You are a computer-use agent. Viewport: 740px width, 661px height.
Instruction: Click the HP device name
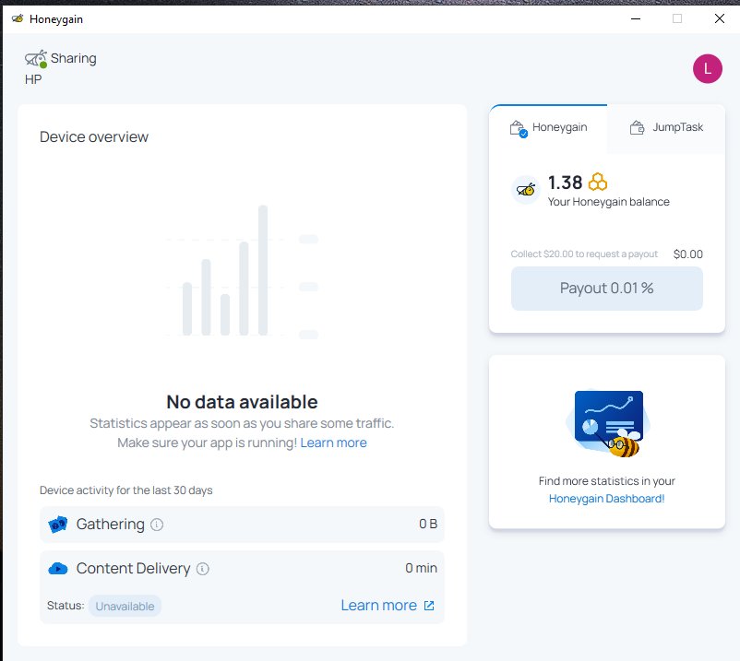pyautogui.click(x=33, y=79)
